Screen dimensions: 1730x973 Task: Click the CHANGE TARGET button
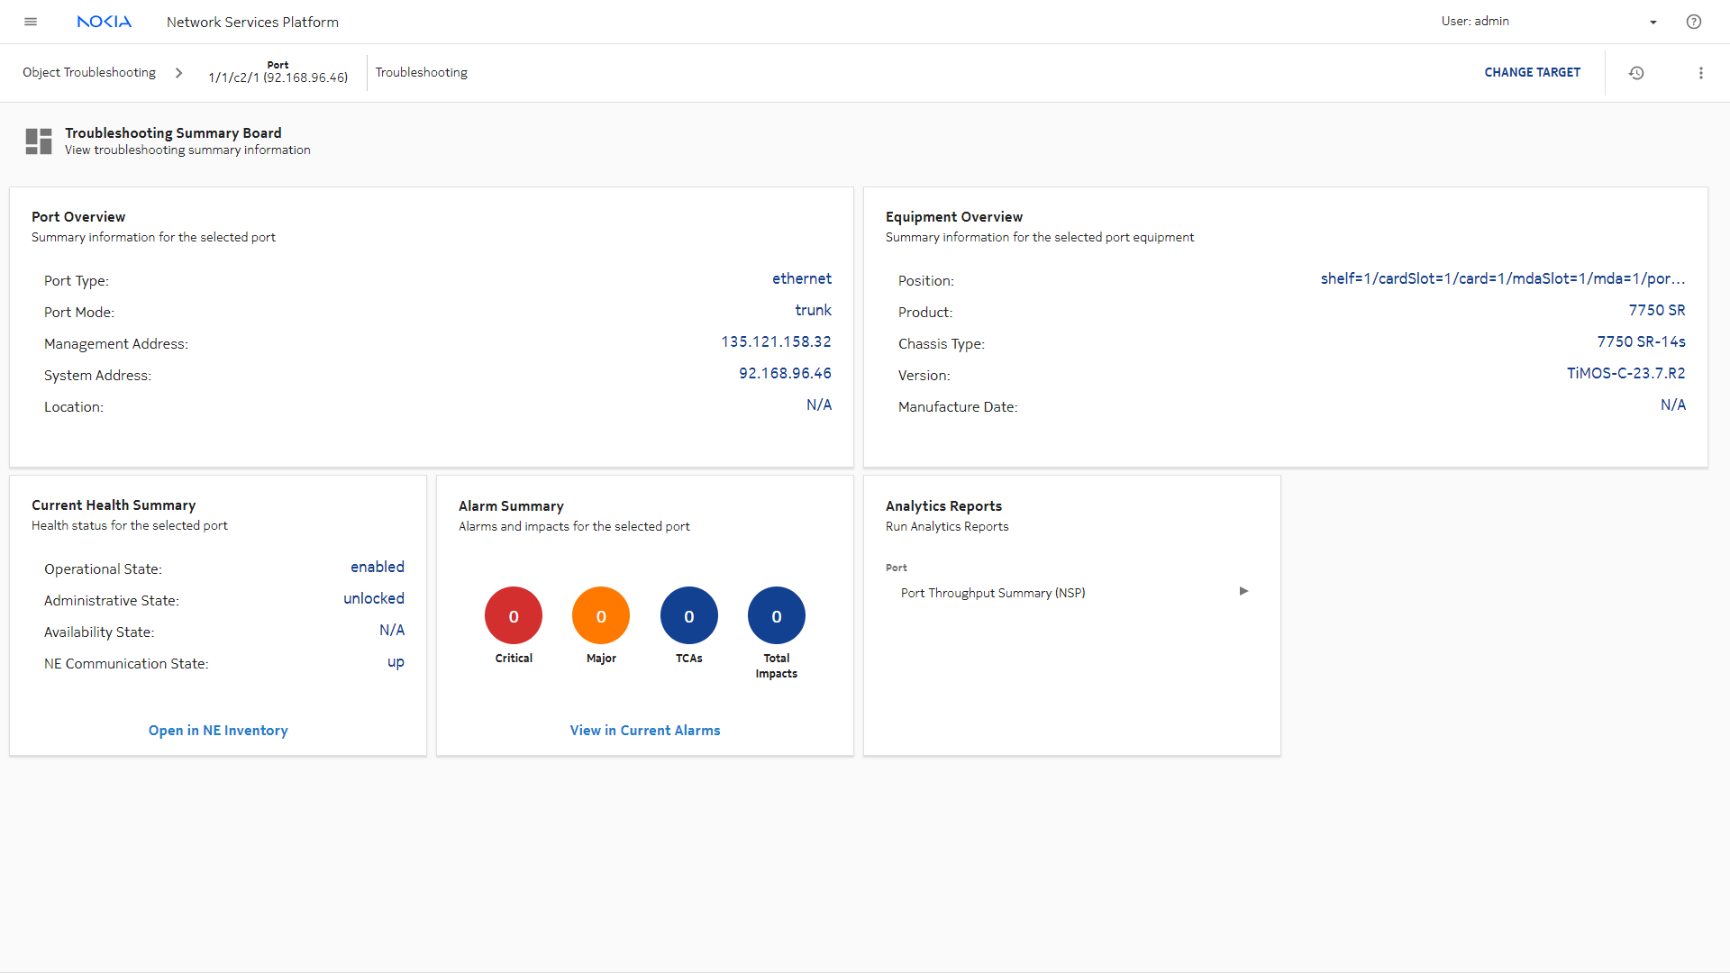click(1532, 73)
